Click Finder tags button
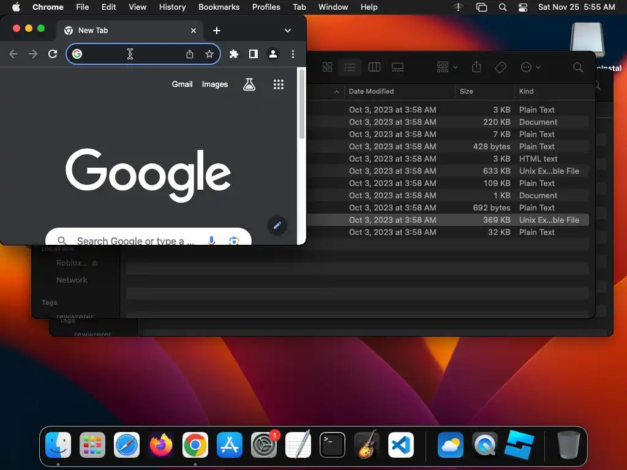 click(x=500, y=67)
